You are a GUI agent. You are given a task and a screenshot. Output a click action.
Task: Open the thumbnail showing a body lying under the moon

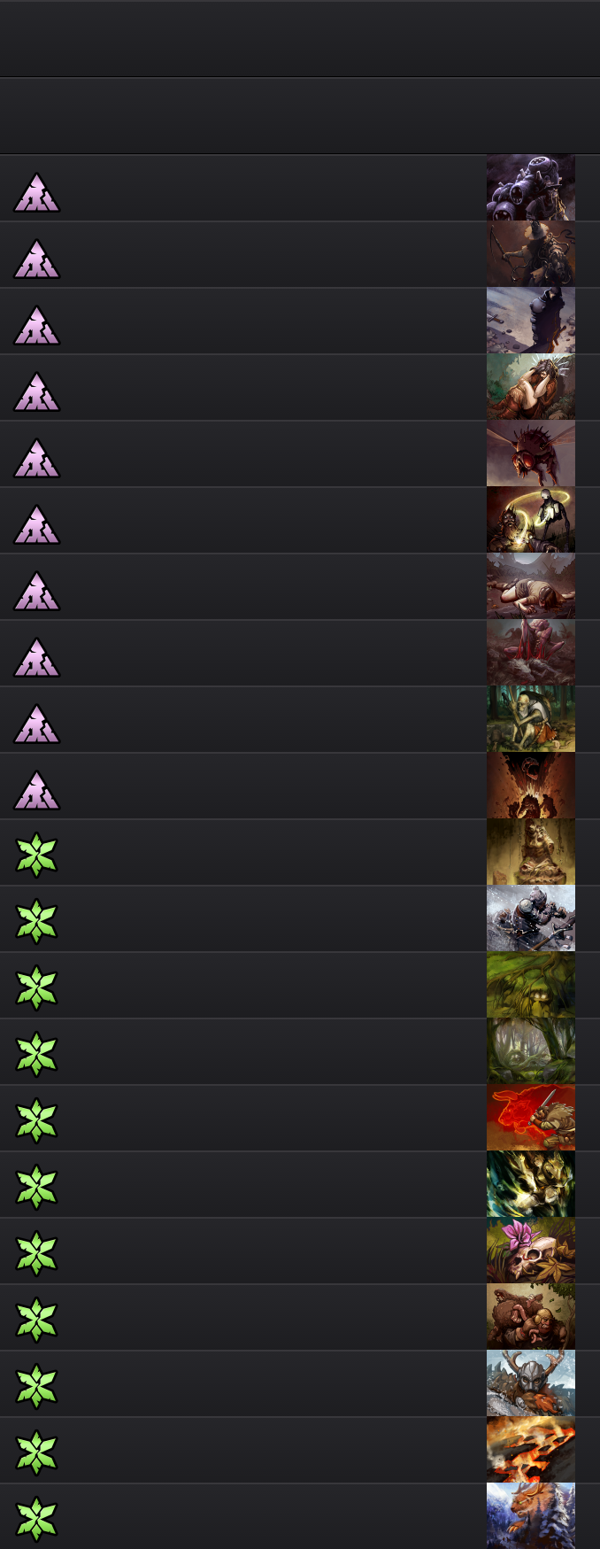pyautogui.click(x=531, y=586)
